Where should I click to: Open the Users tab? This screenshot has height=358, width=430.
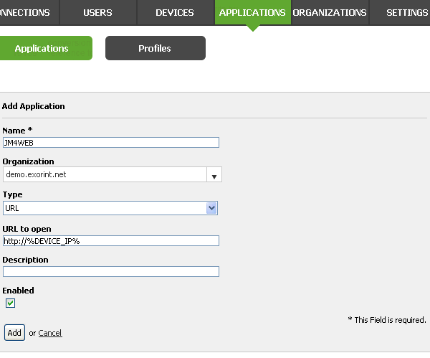[98, 12]
